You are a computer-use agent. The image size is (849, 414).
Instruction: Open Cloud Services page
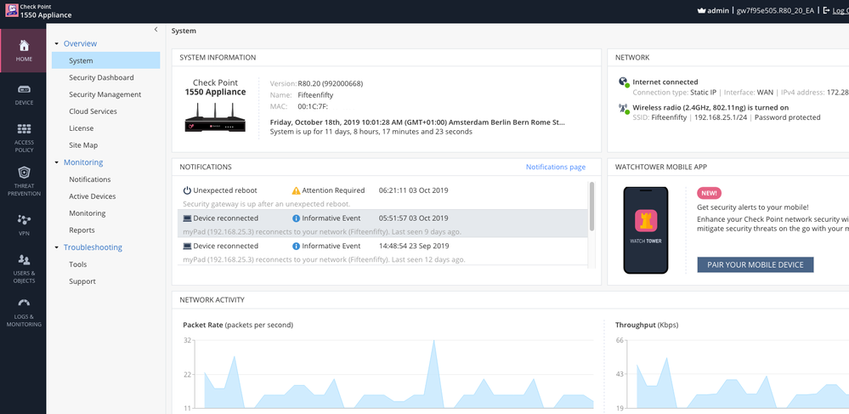click(93, 111)
